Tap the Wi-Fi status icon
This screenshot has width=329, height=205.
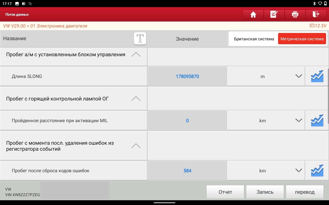point(320,4)
